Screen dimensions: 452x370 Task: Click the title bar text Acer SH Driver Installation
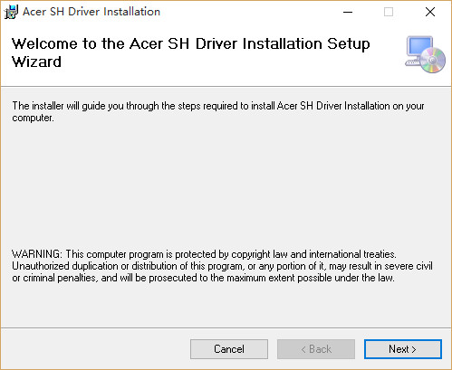click(91, 12)
